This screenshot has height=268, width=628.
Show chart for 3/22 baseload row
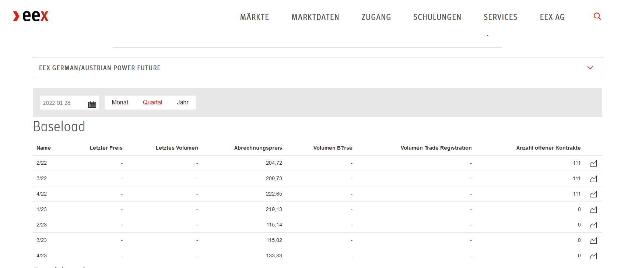[593, 179]
